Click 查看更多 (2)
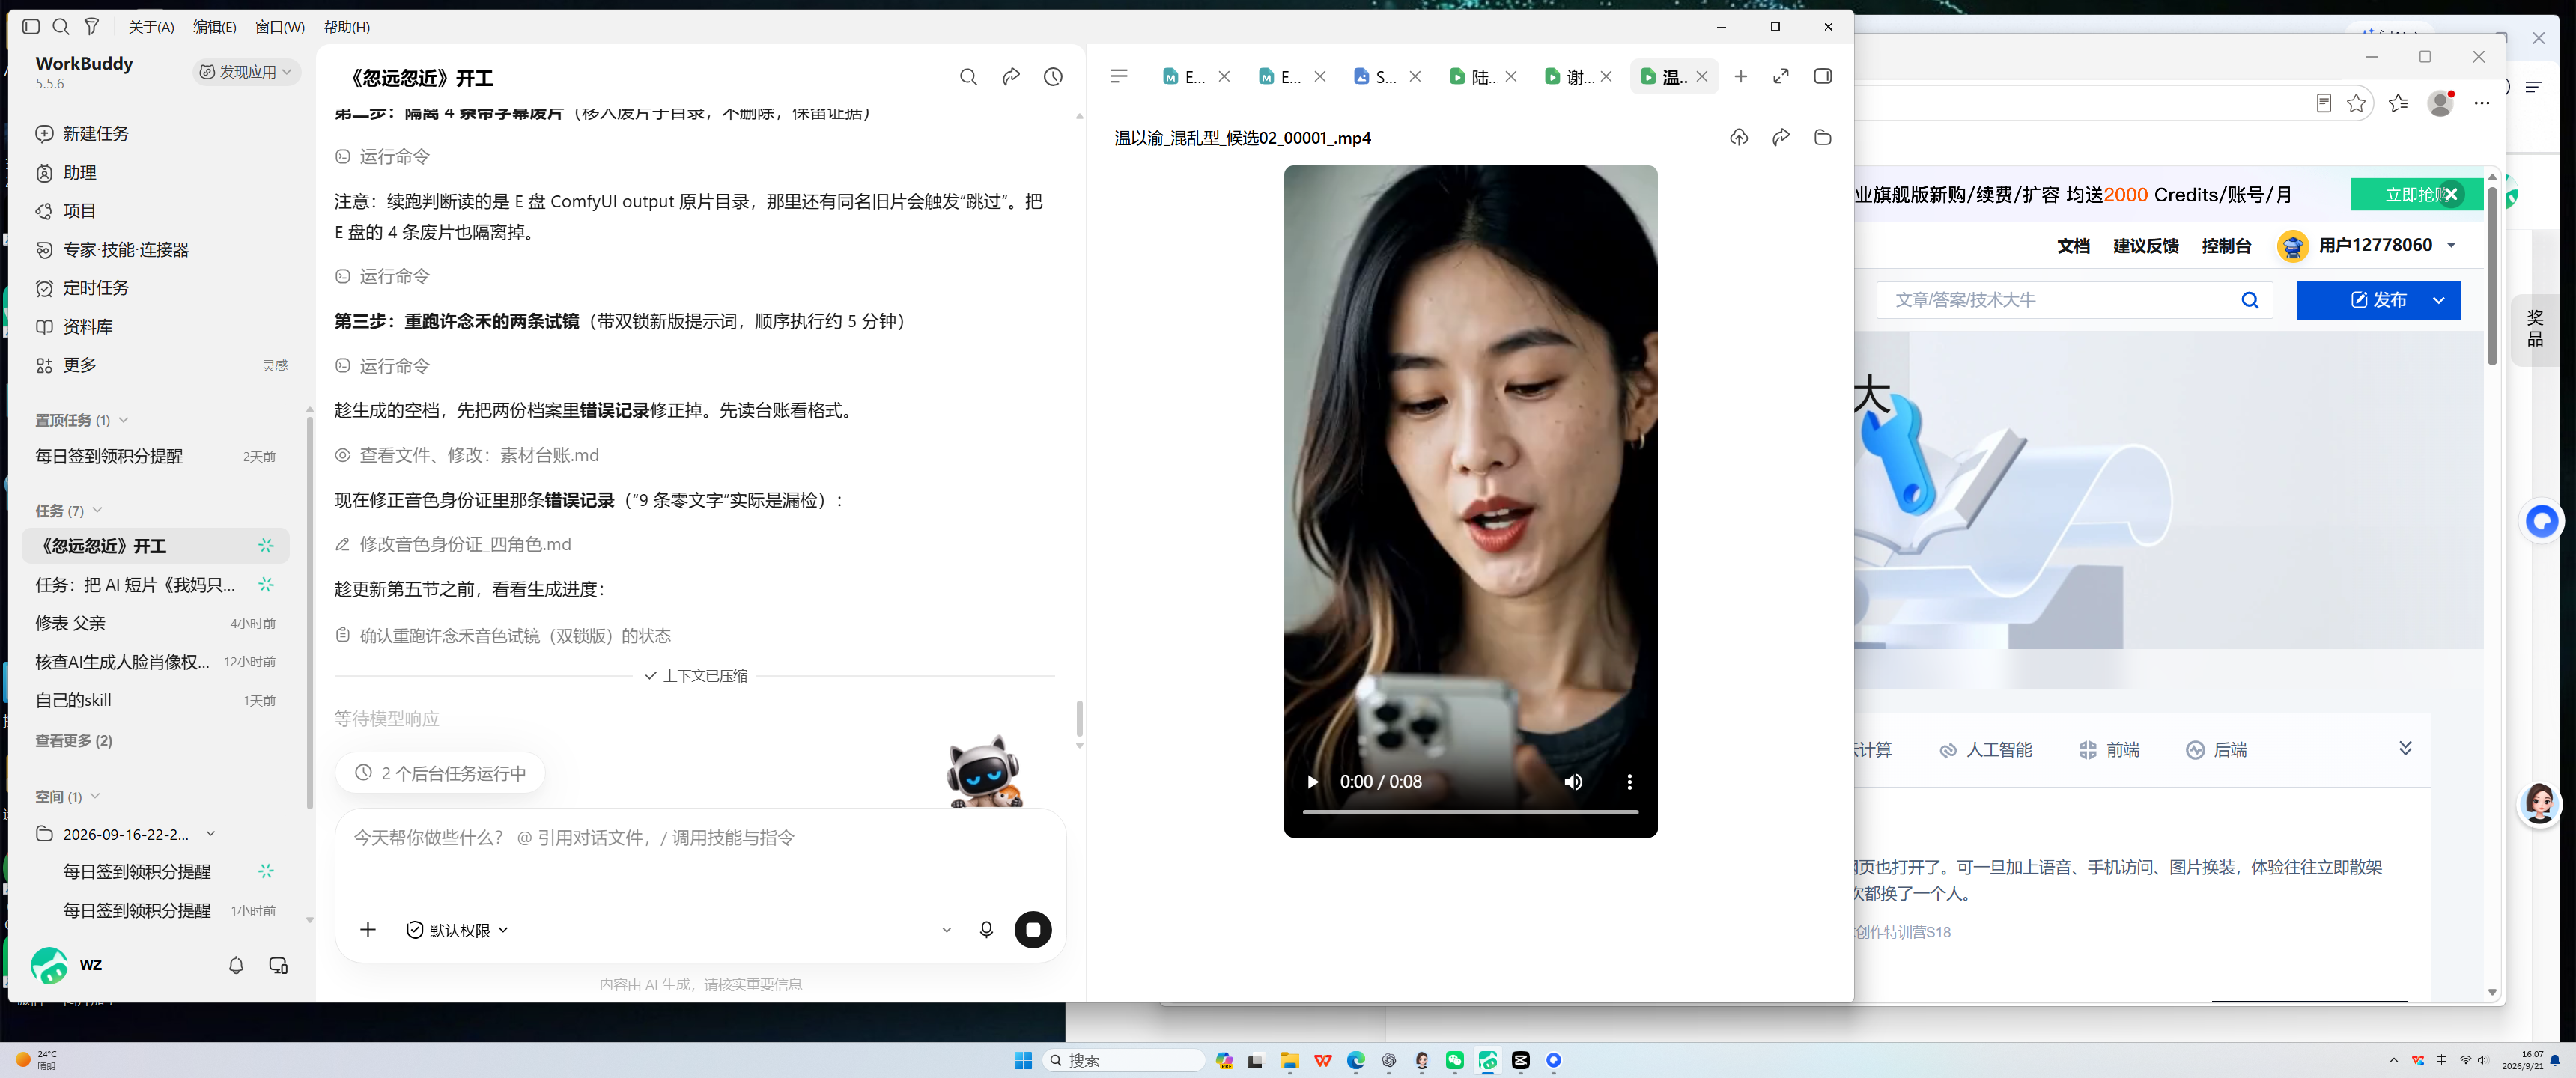2576x1078 pixels. point(74,741)
